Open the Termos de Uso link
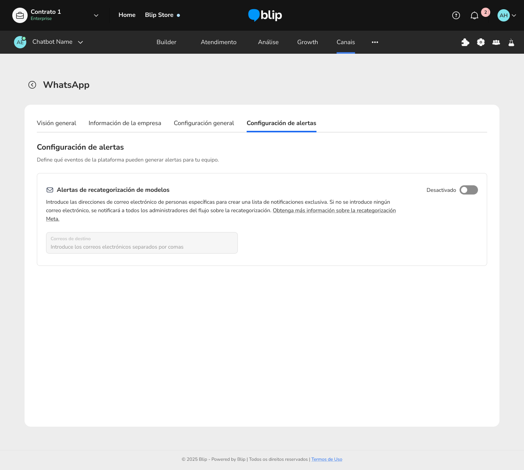 pyautogui.click(x=326, y=459)
